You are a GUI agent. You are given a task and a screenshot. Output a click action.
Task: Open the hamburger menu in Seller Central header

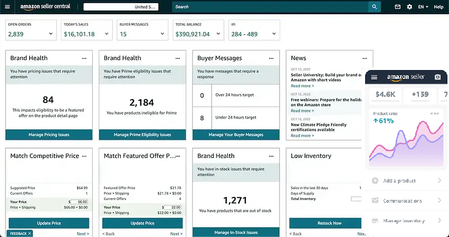(7, 7)
